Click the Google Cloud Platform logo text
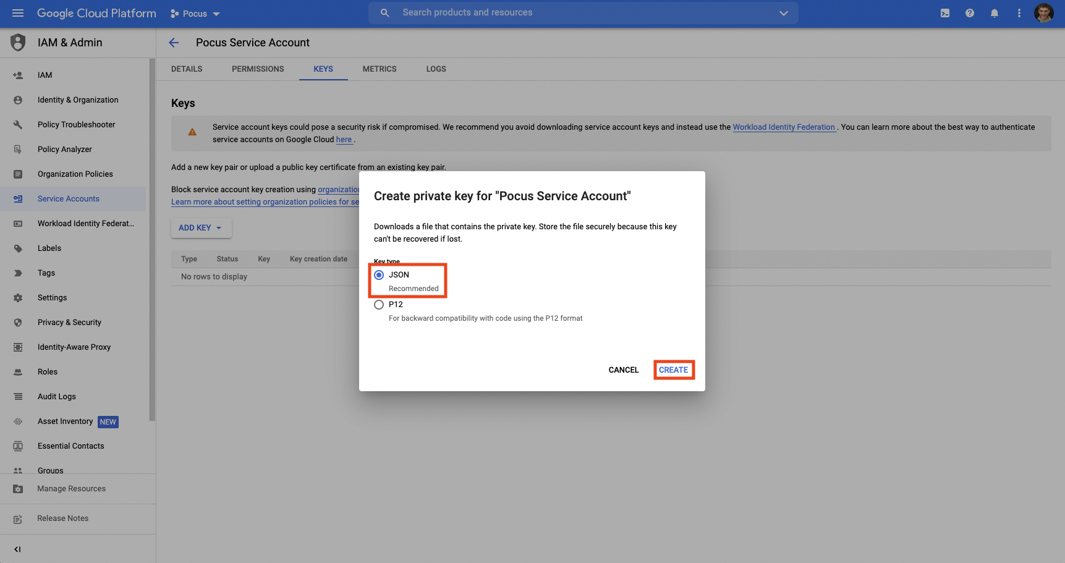Viewport: 1065px width, 563px height. pyautogui.click(x=96, y=13)
